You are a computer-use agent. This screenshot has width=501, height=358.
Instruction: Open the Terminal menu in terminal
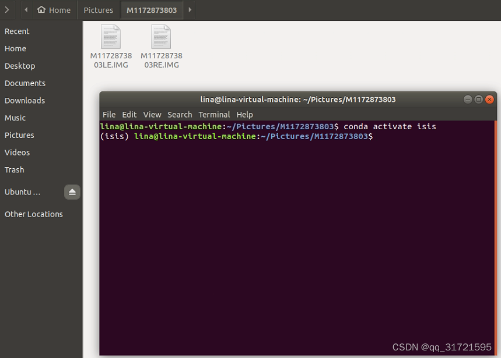[214, 115]
